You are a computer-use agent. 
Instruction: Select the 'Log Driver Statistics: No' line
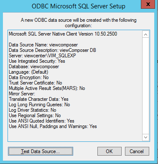(33, 110)
